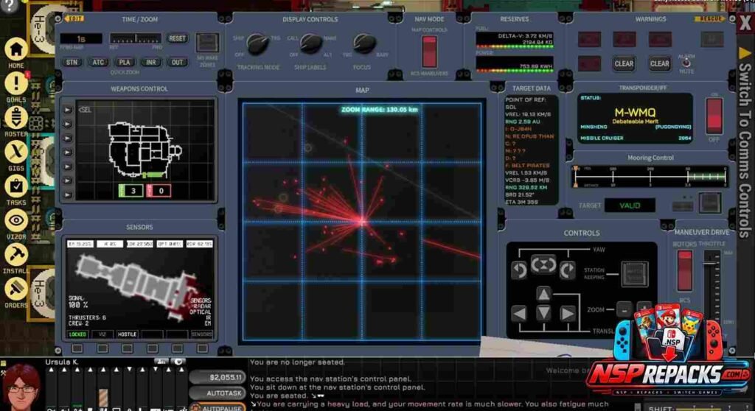The height and width of the screenshot is (411, 755).
Task: Click the right CLEAR warnings button
Action: pyautogui.click(x=660, y=63)
